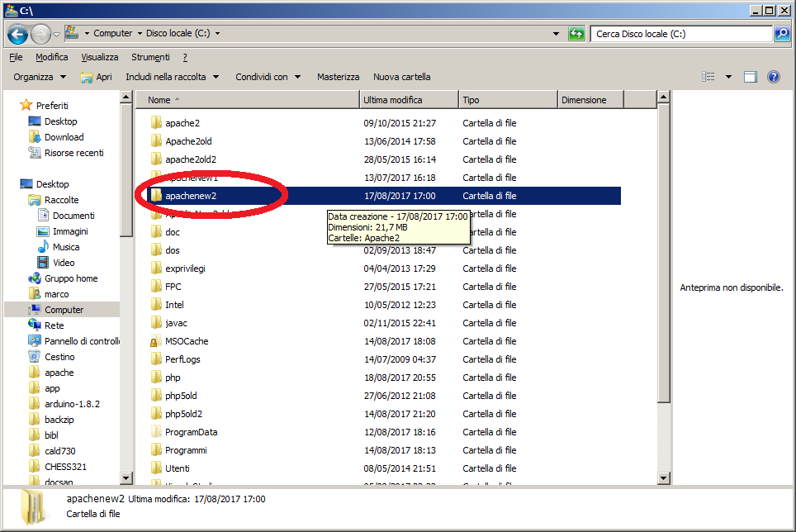Open the MSOCache locked folder
796x532 pixels.
point(186,341)
